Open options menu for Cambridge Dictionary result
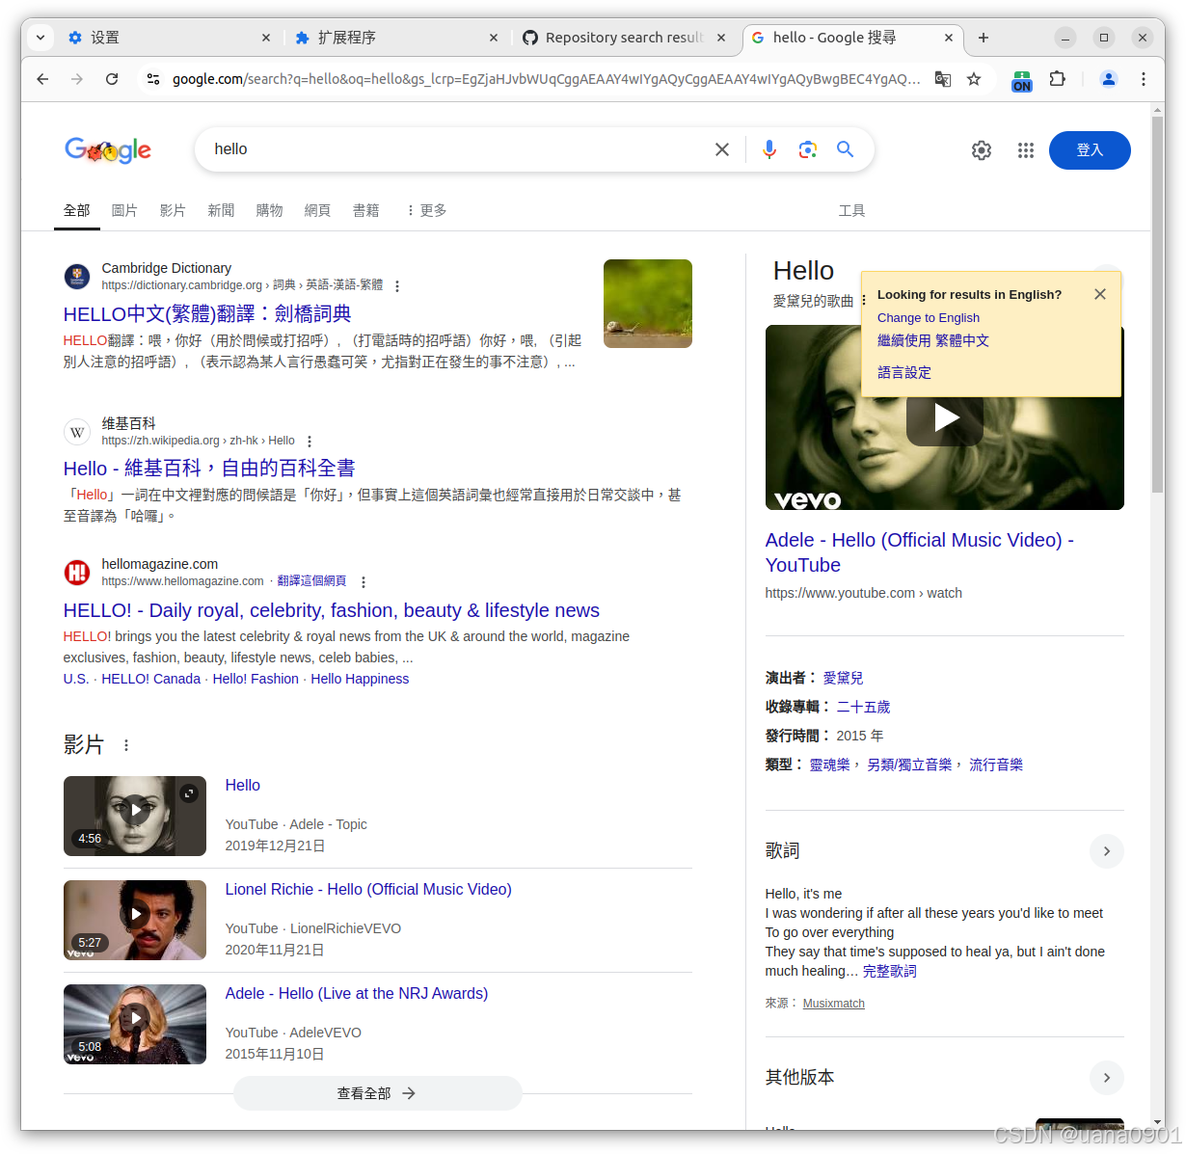This screenshot has height=1154, width=1186. pos(397,286)
